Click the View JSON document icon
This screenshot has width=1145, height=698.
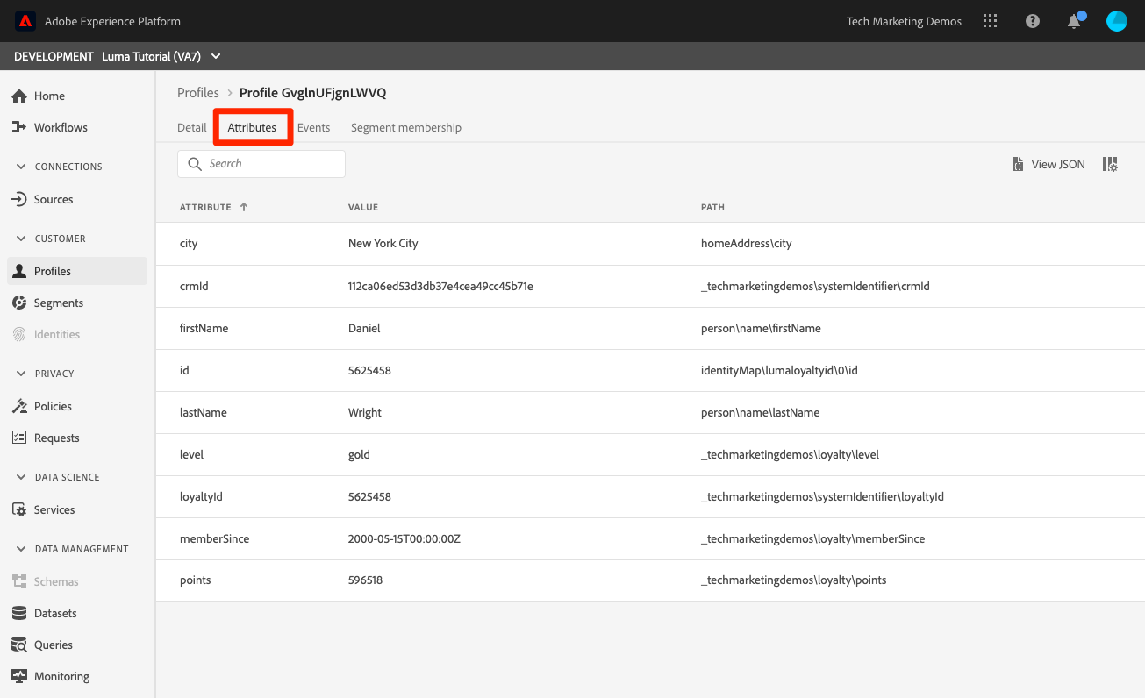pyautogui.click(x=1018, y=164)
